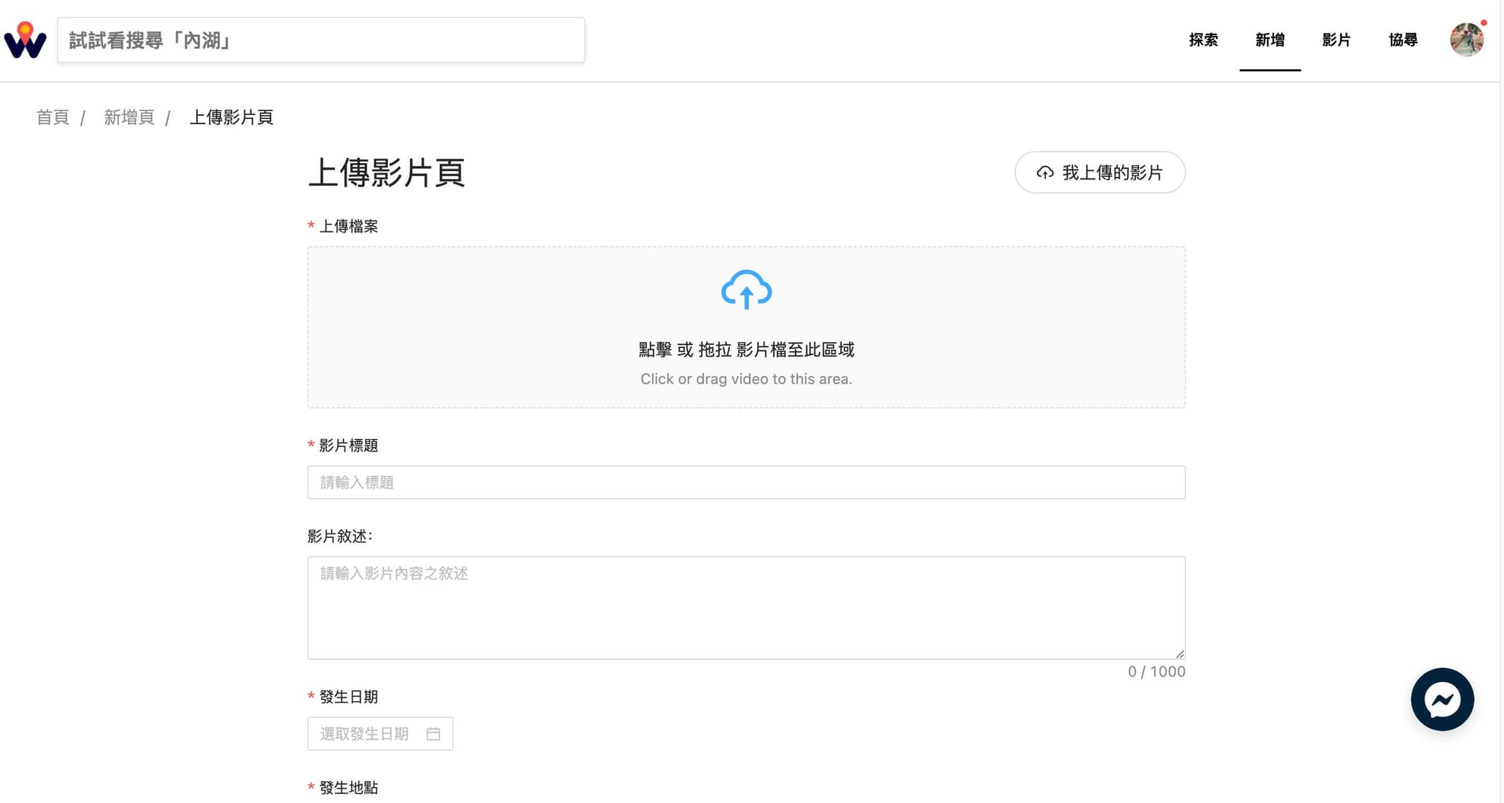Image resolution: width=1504 pixels, height=803 pixels.
Task: Click the WeMove logo icon
Action: coord(24,38)
